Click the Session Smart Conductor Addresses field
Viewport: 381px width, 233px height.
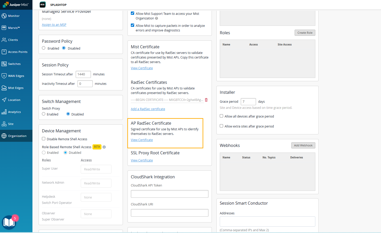pos(268,222)
